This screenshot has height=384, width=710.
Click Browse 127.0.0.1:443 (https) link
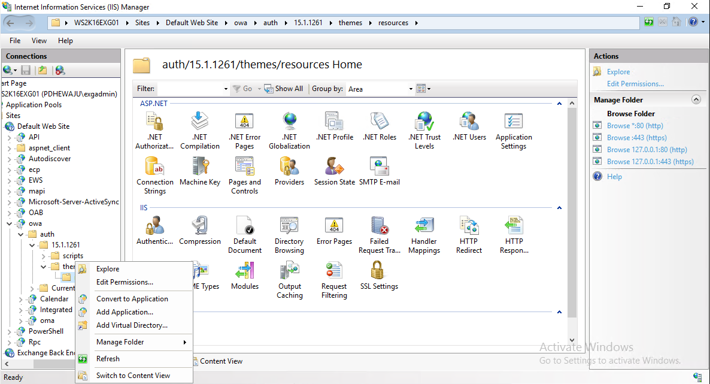pyautogui.click(x=650, y=161)
